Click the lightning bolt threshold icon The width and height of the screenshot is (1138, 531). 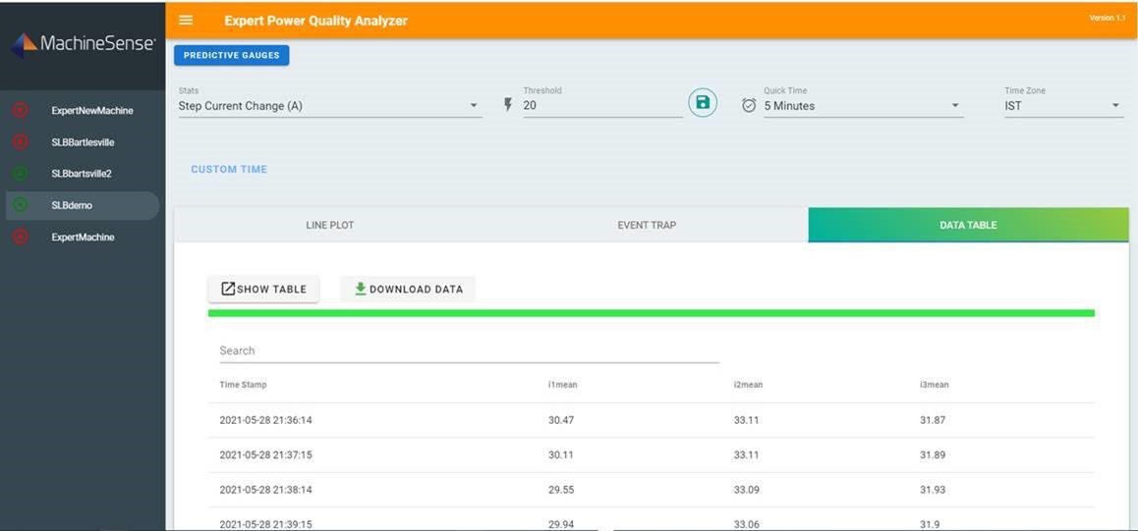pos(508,106)
